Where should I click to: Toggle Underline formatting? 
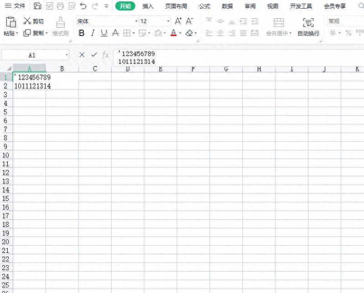pyautogui.click(x=104, y=33)
